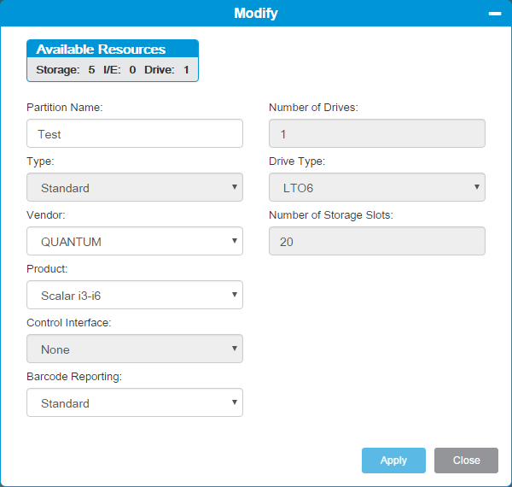This screenshot has width=512, height=487.
Task: Open the Type dropdown showing Standard
Action: click(x=135, y=187)
